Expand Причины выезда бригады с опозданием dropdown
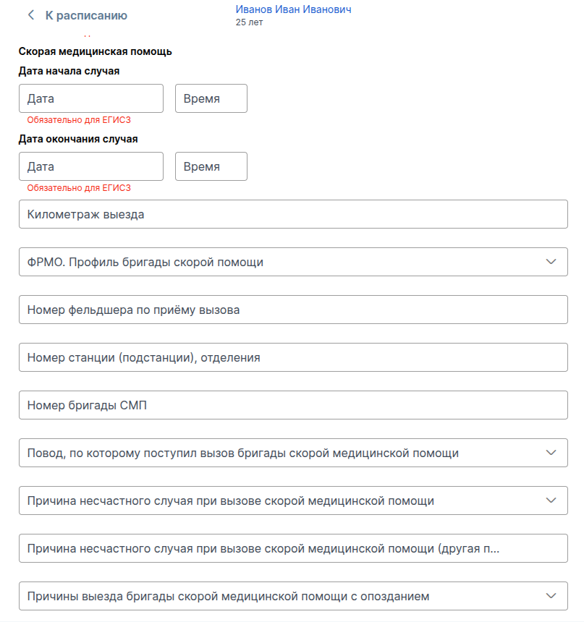The image size is (584, 622). point(282,596)
